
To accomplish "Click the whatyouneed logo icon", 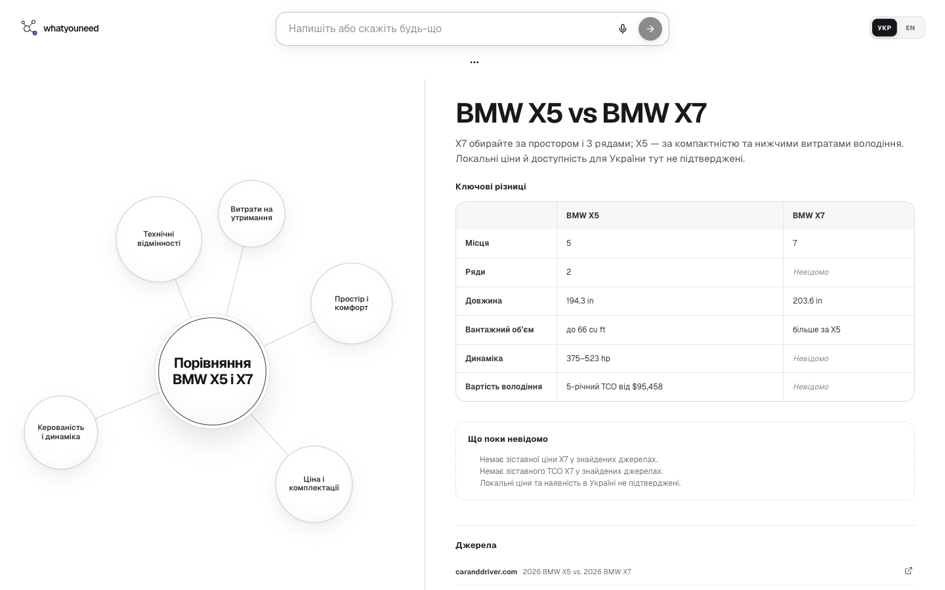I will [x=29, y=28].
